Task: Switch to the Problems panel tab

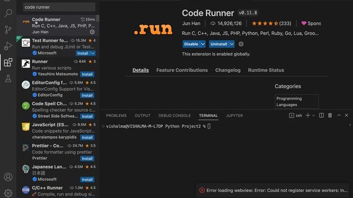Action: 116,116
